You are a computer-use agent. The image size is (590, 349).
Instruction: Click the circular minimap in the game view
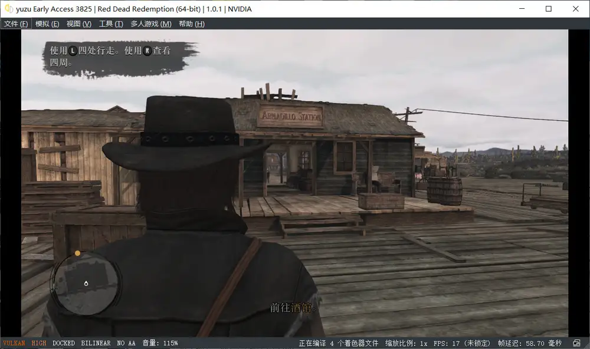click(x=86, y=283)
